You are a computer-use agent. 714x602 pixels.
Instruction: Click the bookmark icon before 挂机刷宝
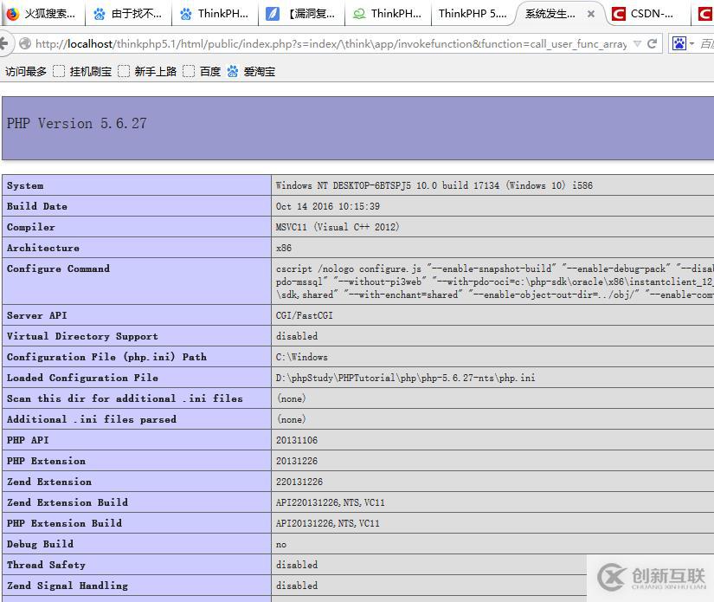pos(59,71)
